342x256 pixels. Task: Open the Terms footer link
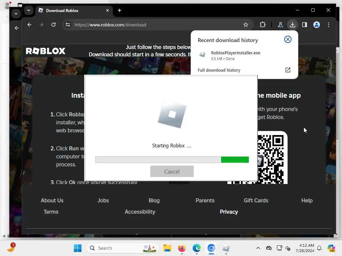tap(51, 212)
